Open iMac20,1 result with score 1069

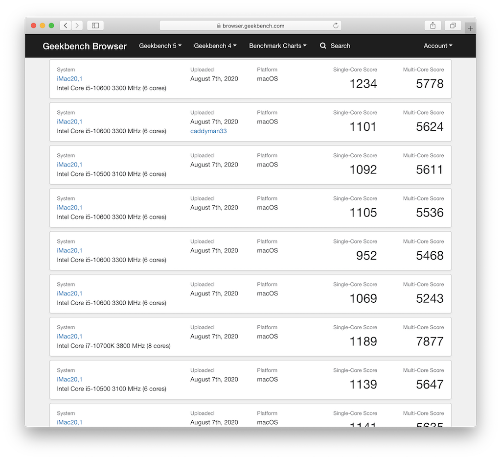pyautogui.click(x=69, y=293)
